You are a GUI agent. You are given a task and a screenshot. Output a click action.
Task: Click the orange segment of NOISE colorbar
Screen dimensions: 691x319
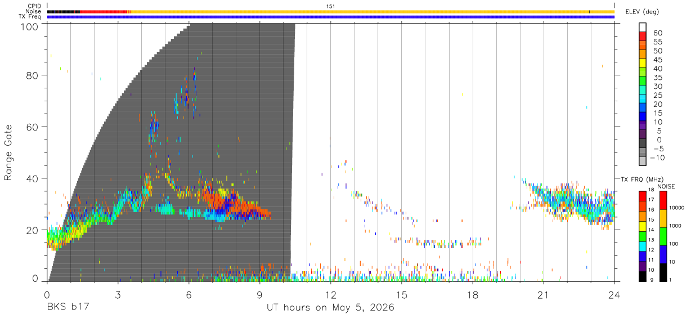pos(663,218)
